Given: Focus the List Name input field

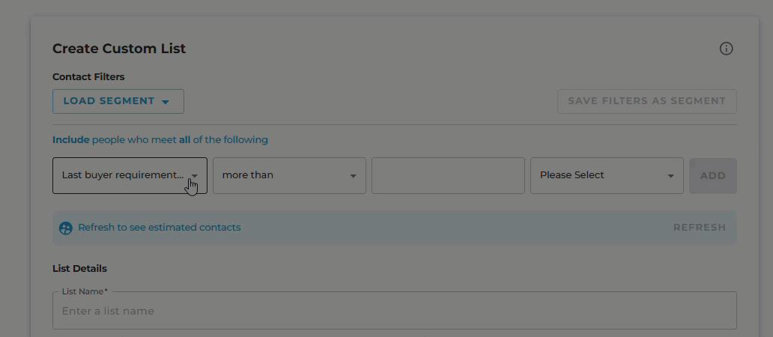Looking at the screenshot, I should 395,311.
